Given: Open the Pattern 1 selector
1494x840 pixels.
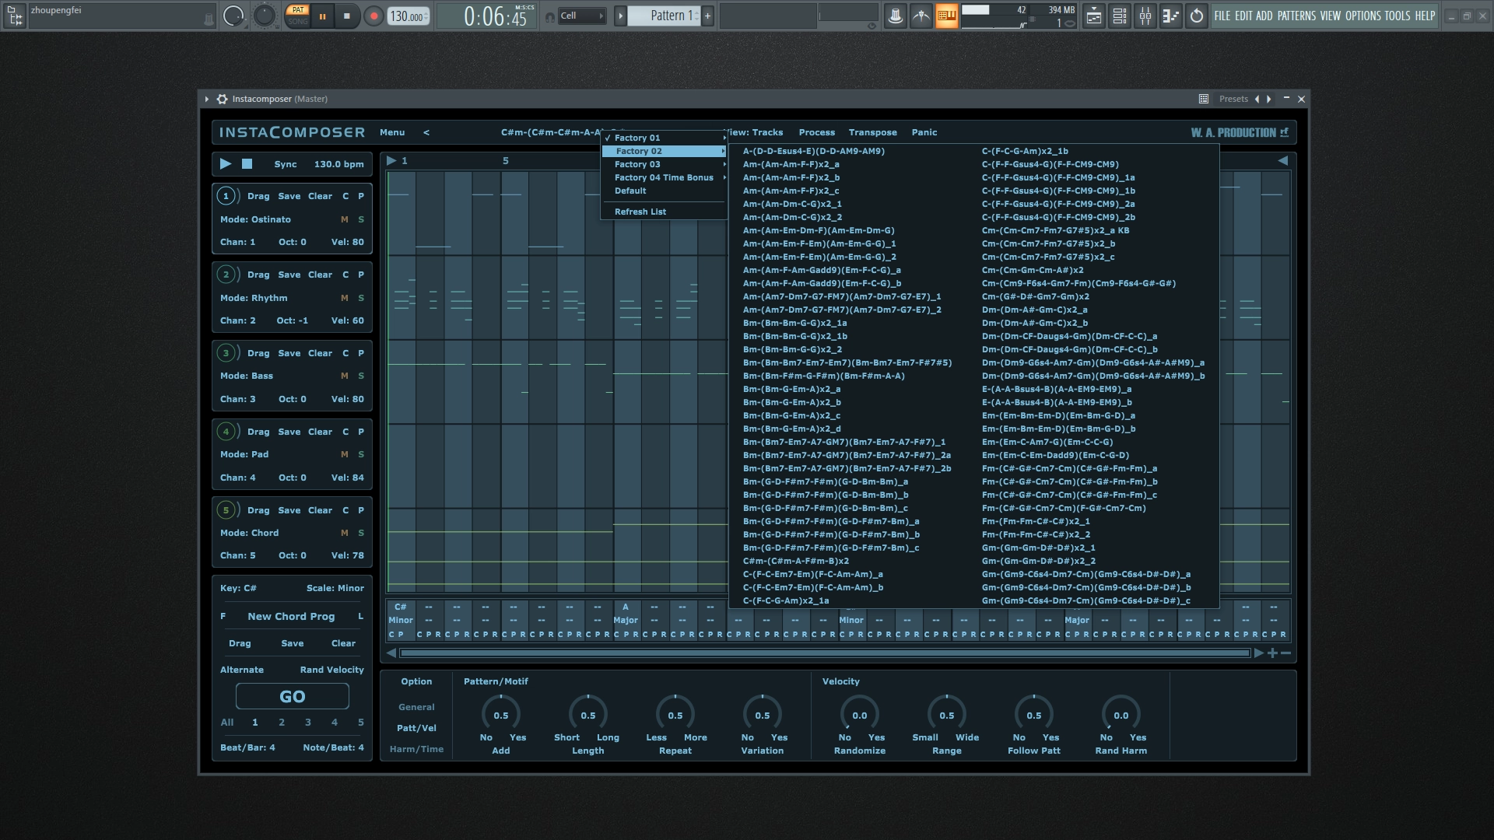Looking at the screenshot, I should click(664, 16).
